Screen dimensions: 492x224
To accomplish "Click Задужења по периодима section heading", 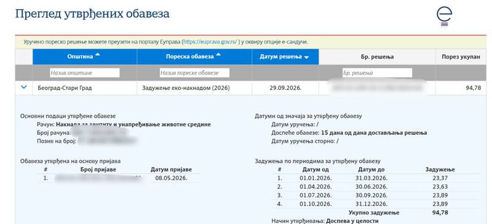I will point(317,161).
